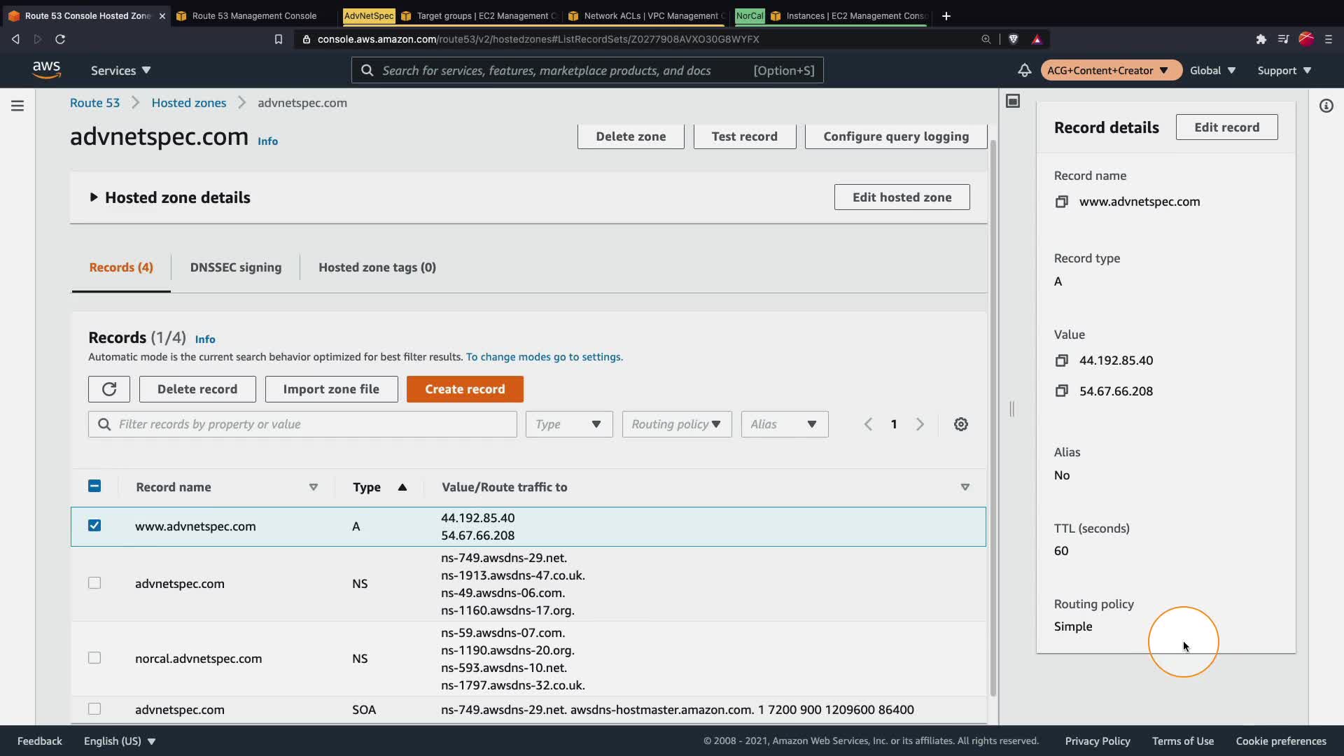
Task: Uncheck the www.advnetspec.com record checkbox
Action: click(x=94, y=526)
